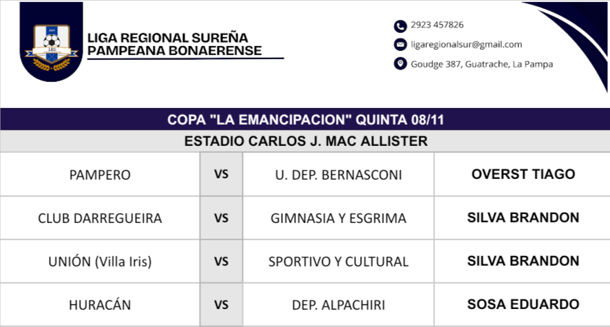Click the CLUB DARREGUEIRA team cell
Viewport: 610px width, 327px height.
point(100,218)
